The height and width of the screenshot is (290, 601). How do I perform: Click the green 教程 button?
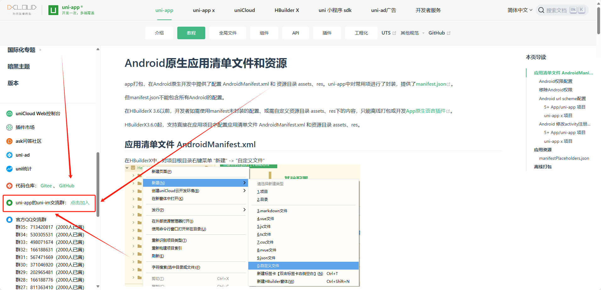(x=191, y=33)
